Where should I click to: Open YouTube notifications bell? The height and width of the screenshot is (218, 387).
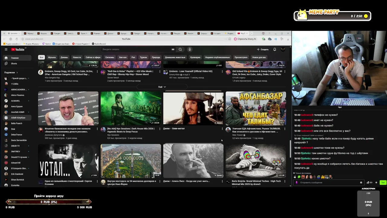(275, 49)
